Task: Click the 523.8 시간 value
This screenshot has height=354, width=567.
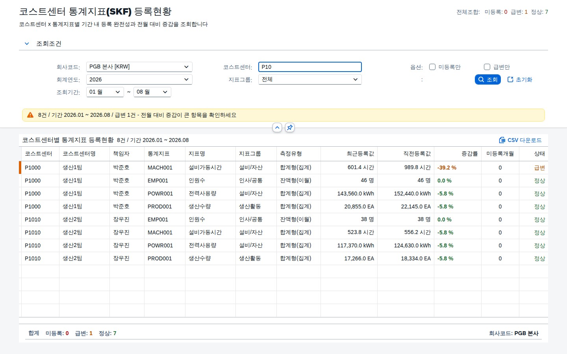Action: tap(361, 232)
